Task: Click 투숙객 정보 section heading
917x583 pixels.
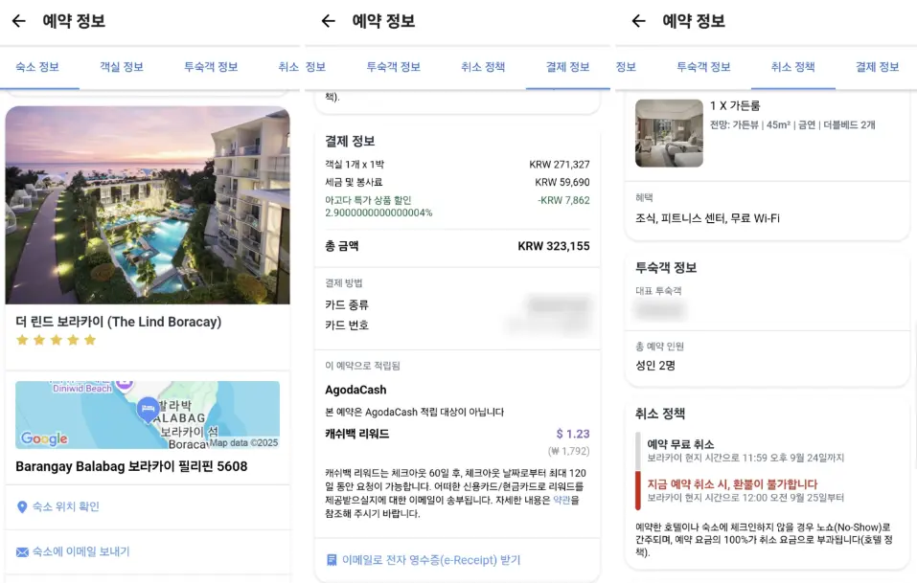Action: coord(666,267)
